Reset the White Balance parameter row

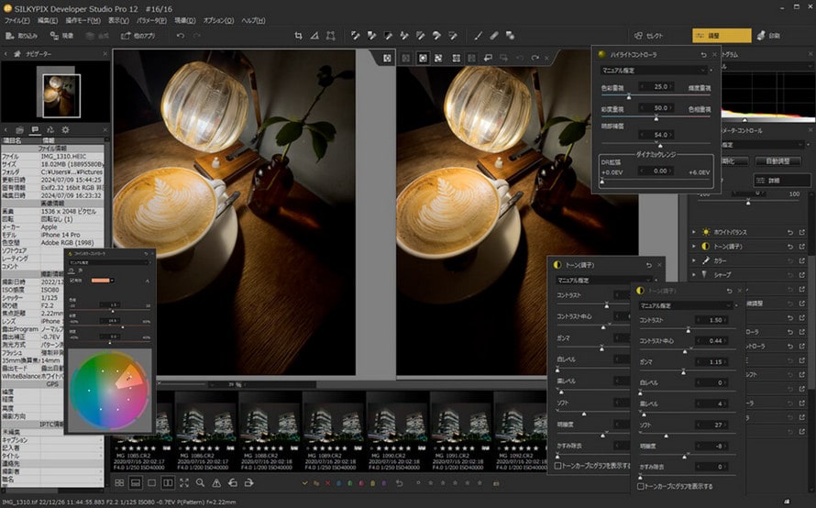point(790,232)
